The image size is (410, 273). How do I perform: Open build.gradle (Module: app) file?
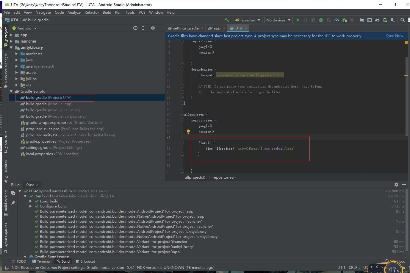point(49,104)
